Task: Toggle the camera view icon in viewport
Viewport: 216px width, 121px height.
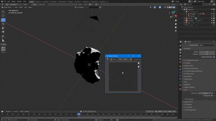Action: 176,27
